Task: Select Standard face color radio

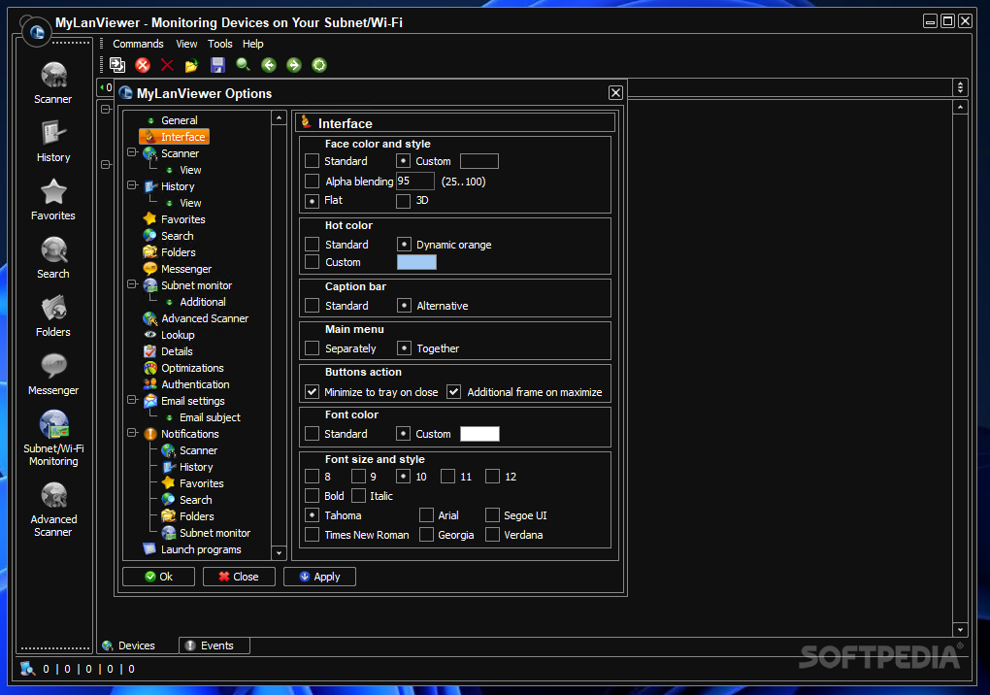Action: 312,161
